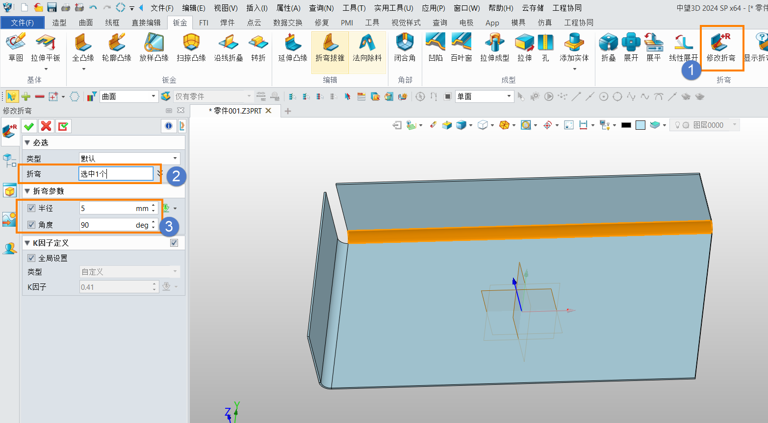Click the light blue color swatch

click(x=640, y=125)
